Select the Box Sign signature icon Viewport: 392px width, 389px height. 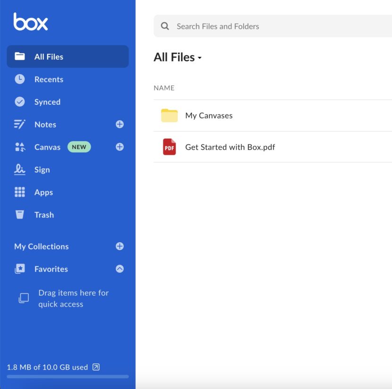19,169
